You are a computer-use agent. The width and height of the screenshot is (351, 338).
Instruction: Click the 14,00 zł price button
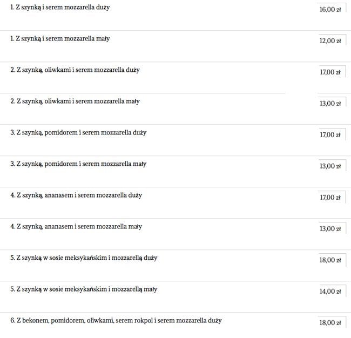coord(332,292)
